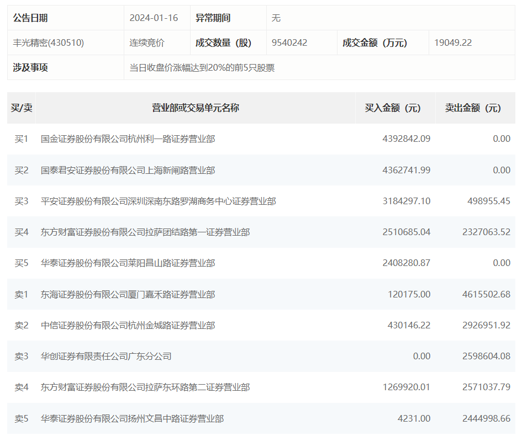The height and width of the screenshot is (436, 522).
Task: Click 国金证券股份有限公司杭州利一路证券营业部
Action: pos(128,139)
